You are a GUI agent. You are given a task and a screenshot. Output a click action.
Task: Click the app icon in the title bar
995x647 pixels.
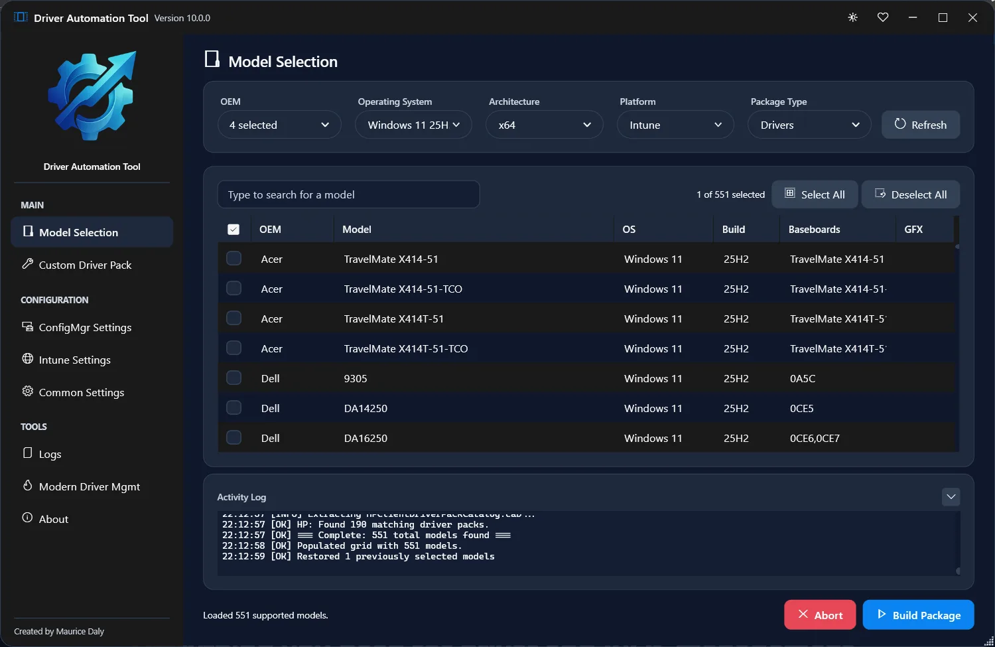coord(21,17)
